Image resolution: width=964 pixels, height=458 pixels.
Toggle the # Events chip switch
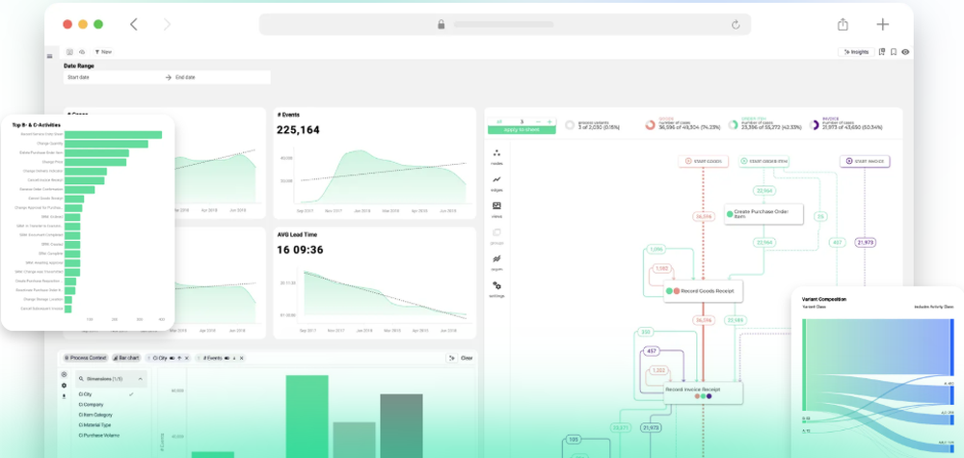click(x=227, y=358)
